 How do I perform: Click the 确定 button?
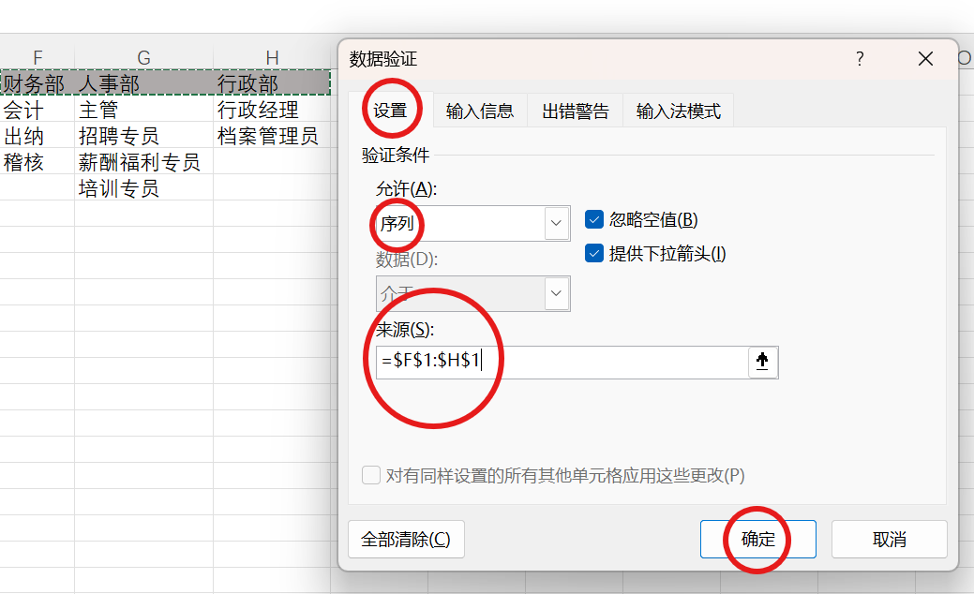click(757, 539)
